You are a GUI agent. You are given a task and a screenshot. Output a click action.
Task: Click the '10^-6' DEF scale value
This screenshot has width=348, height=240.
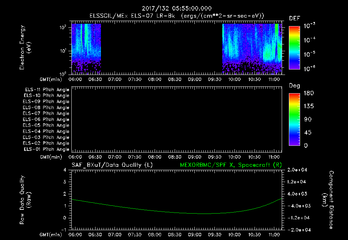[309, 68]
